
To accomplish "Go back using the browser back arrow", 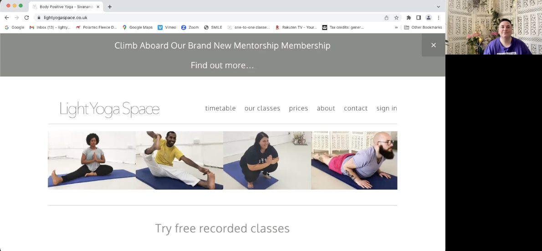I will tap(6, 18).
